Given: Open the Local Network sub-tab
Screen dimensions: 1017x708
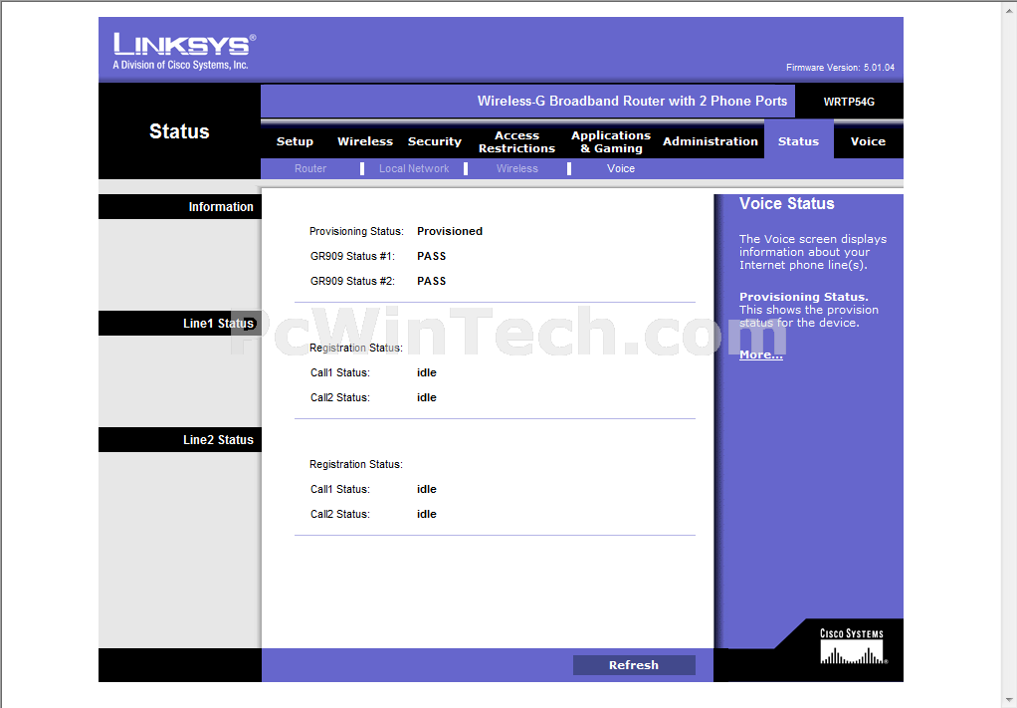Looking at the screenshot, I should pos(414,168).
